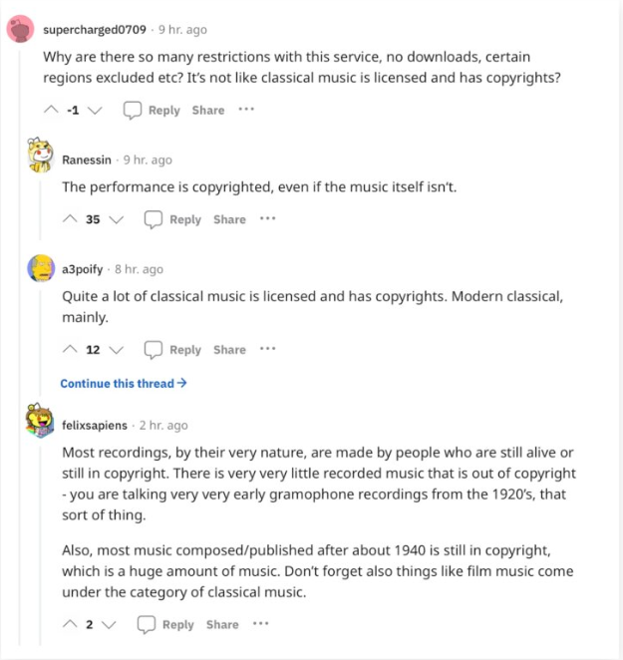The width and height of the screenshot is (623, 660).
Task: Downvote Ranessin's comment
Action: point(117,219)
